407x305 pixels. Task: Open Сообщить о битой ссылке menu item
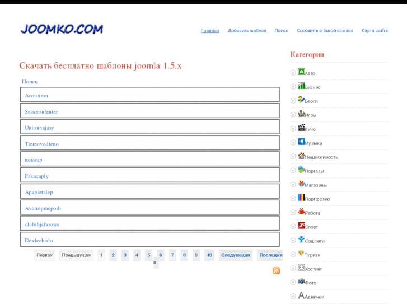[325, 31]
